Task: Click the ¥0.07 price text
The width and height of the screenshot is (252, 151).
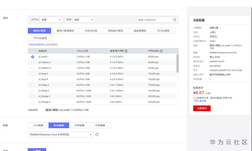Action: click(199, 93)
